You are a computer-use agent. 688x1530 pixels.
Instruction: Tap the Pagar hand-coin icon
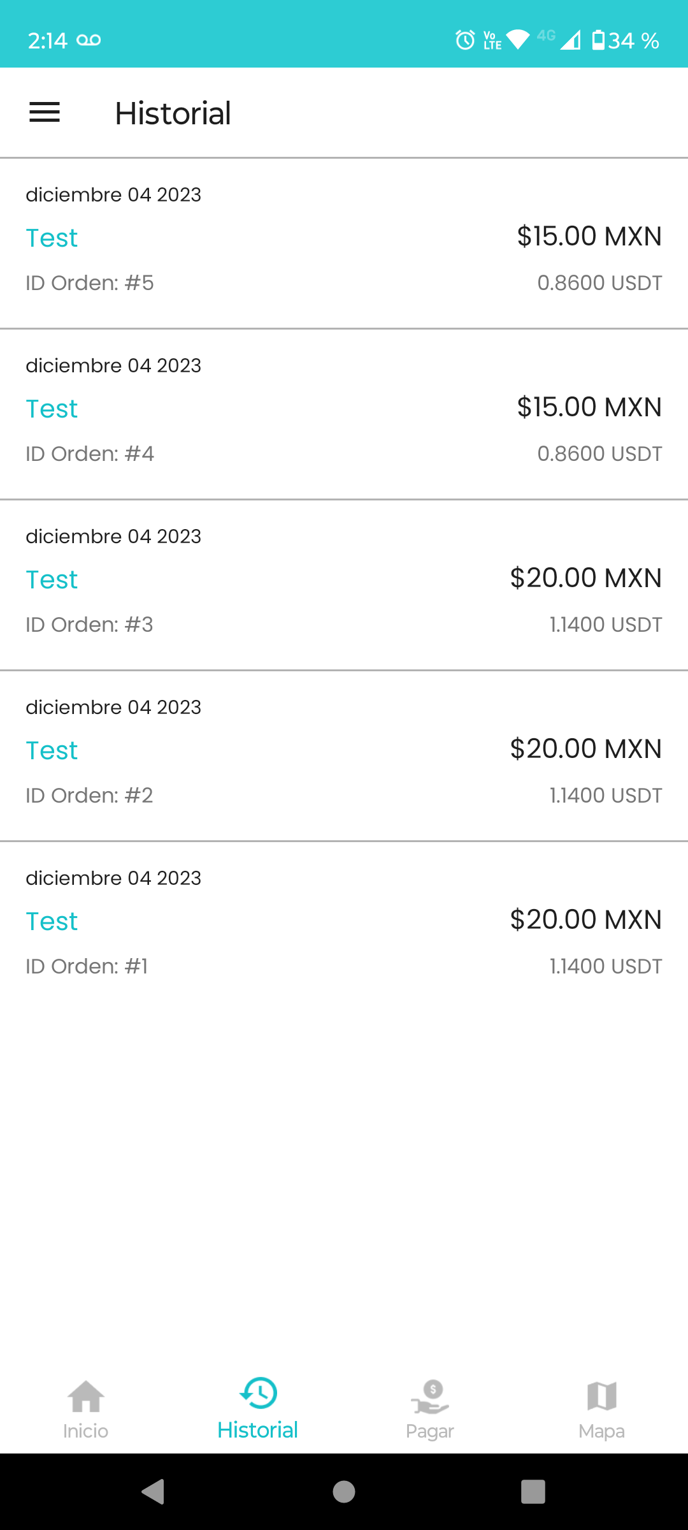pos(430,1396)
